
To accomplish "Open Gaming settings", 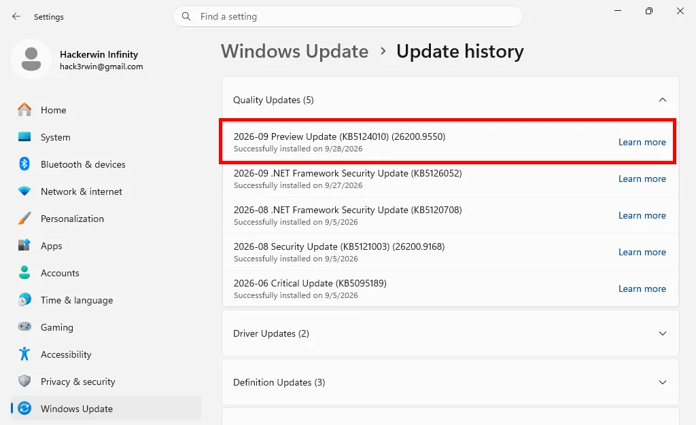I will point(106,327).
